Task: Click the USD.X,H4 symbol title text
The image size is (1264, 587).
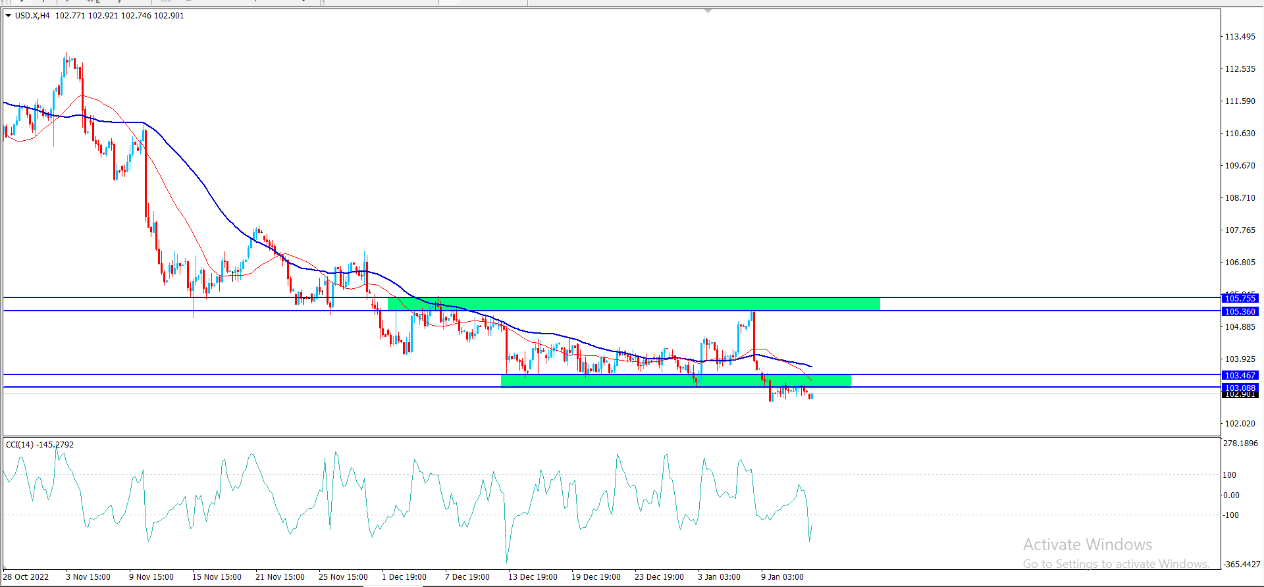Action: (x=32, y=16)
